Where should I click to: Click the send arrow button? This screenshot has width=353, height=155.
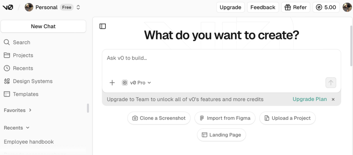coord(331,82)
